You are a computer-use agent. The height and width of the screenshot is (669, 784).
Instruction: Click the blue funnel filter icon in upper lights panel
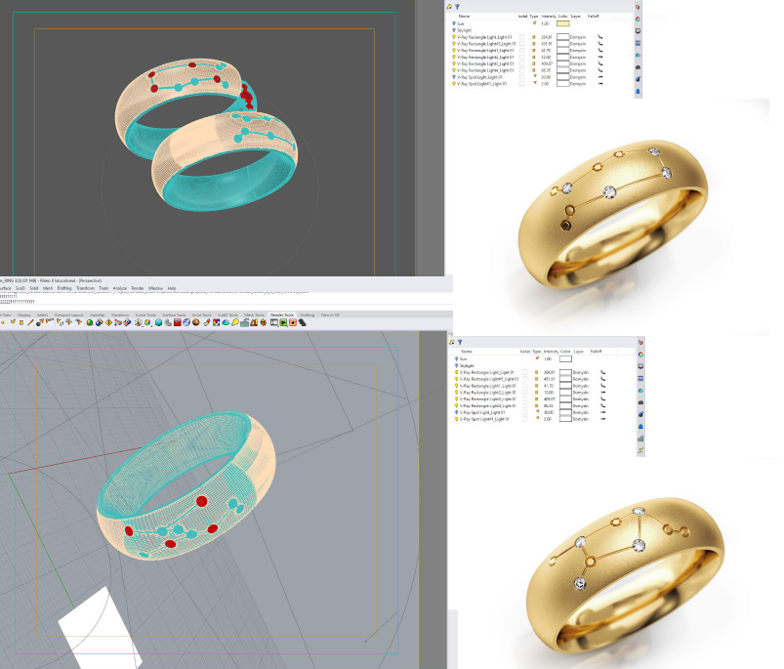click(457, 7)
